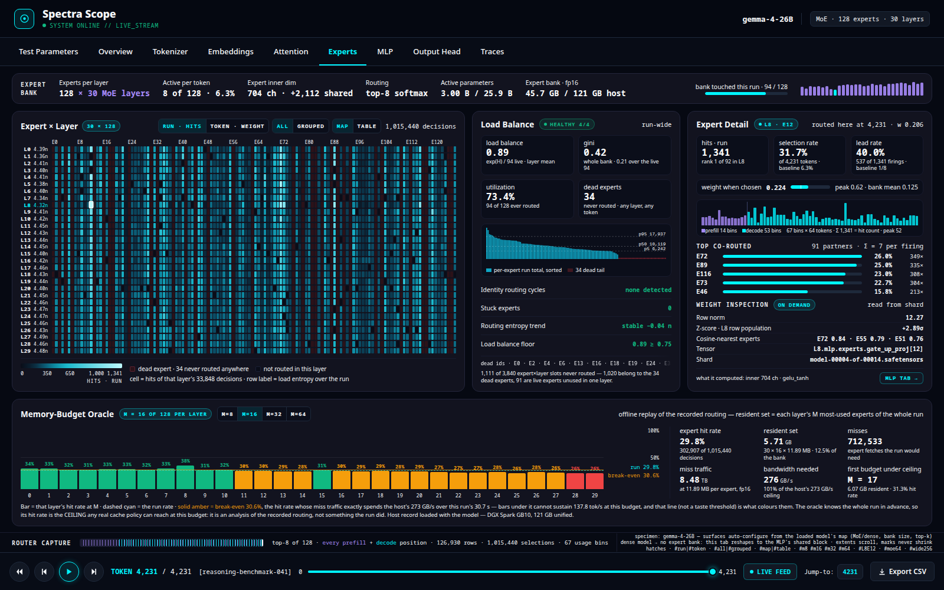Switch to the Attention tab

(291, 52)
